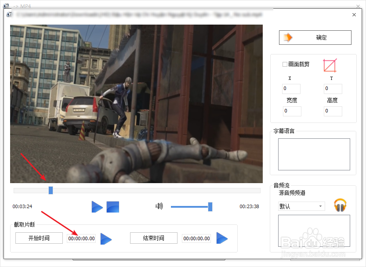Image resolution: width=366 pixels, height=267 pixels.
Task: Select the 字幕语言 subtitle list box
Action: click(314, 154)
